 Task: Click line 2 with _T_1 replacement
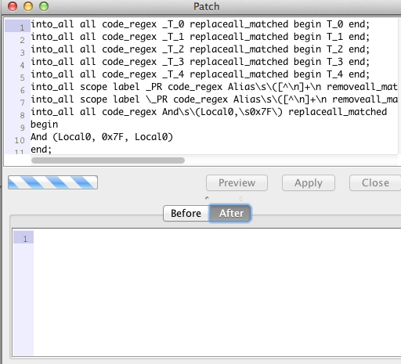(x=200, y=37)
